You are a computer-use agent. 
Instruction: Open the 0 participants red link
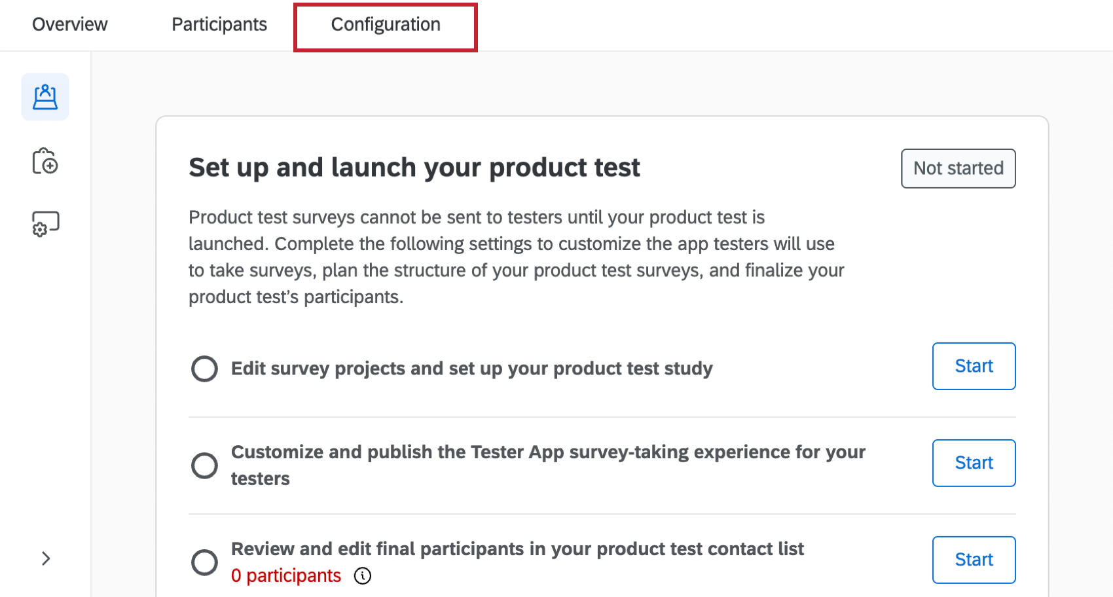[x=285, y=575]
